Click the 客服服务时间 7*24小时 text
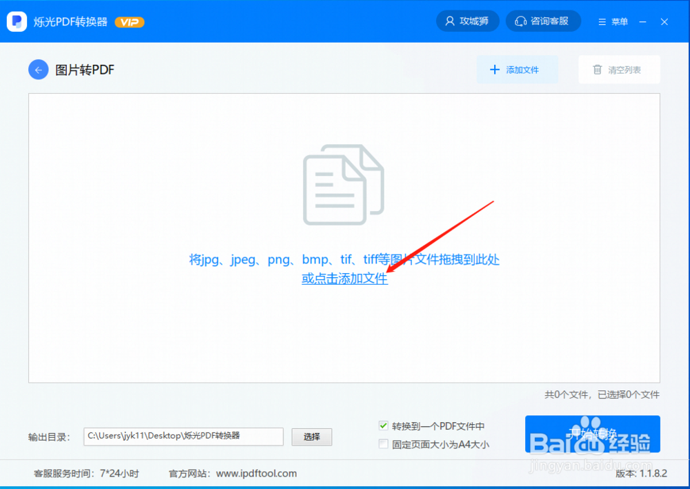The image size is (690, 489). coord(86,474)
